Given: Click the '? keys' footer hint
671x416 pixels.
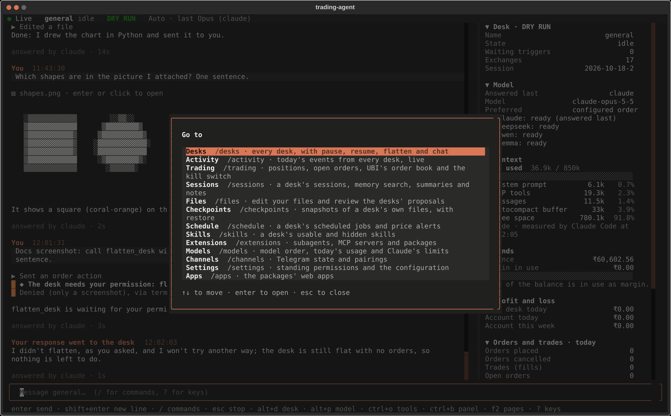Looking at the screenshot, I should 548,409.
